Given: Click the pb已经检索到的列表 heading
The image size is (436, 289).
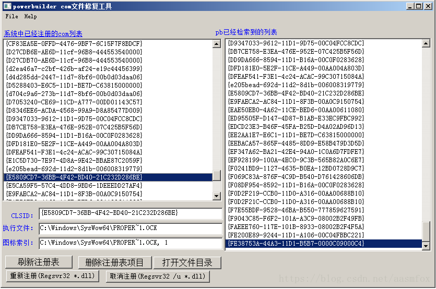Looking at the screenshot, I should [x=246, y=32].
